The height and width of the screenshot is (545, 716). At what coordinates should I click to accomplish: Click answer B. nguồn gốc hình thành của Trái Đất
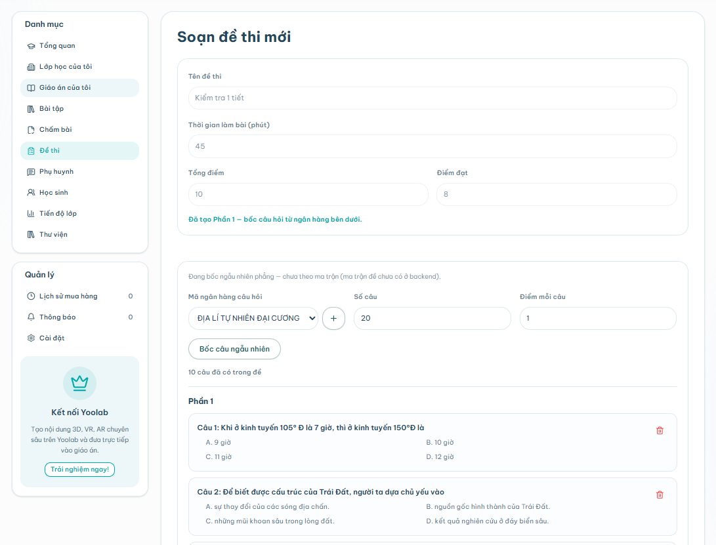[x=488, y=507]
